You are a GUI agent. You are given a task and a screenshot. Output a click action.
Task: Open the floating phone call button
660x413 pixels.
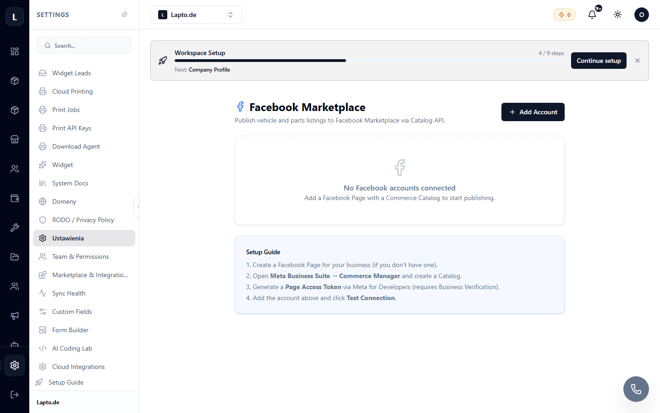coord(636,389)
